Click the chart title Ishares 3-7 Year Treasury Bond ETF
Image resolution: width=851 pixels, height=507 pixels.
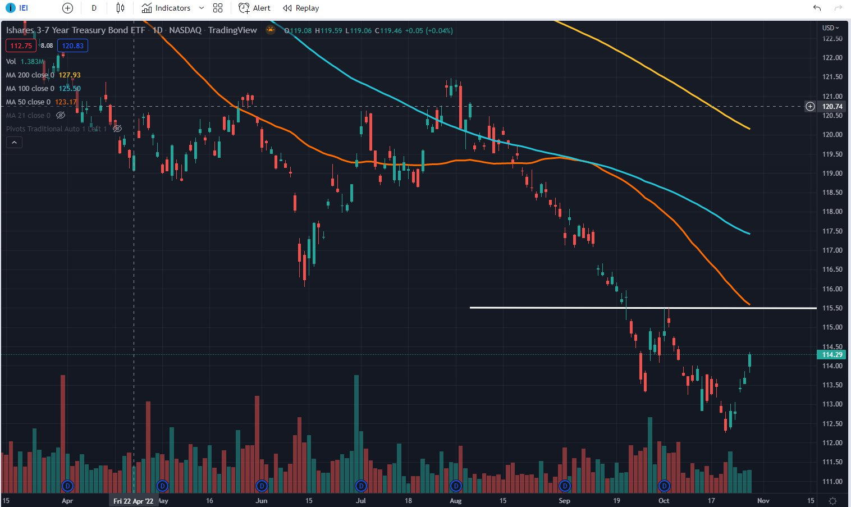point(76,30)
